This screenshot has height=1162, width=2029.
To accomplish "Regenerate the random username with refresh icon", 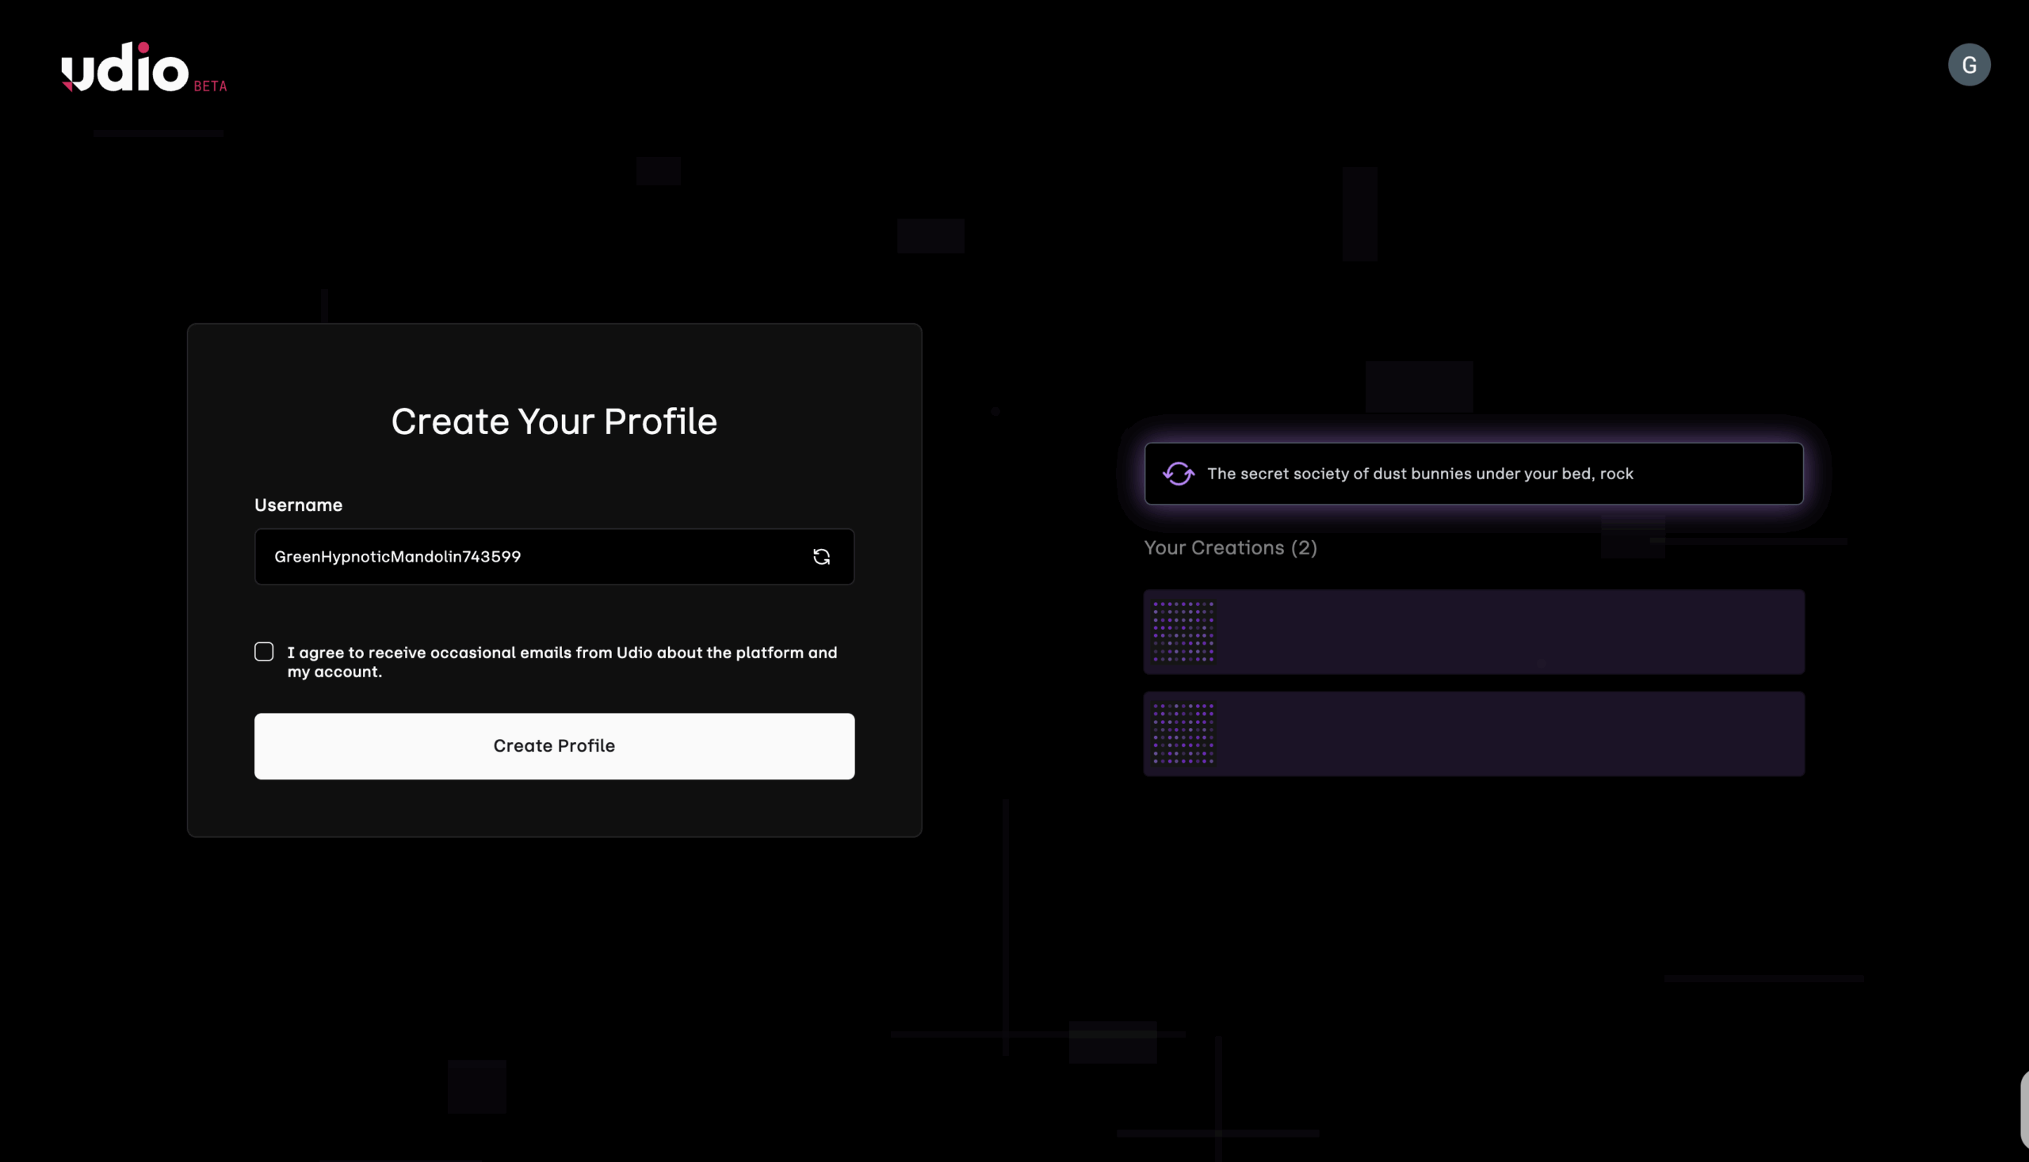I will coord(822,557).
